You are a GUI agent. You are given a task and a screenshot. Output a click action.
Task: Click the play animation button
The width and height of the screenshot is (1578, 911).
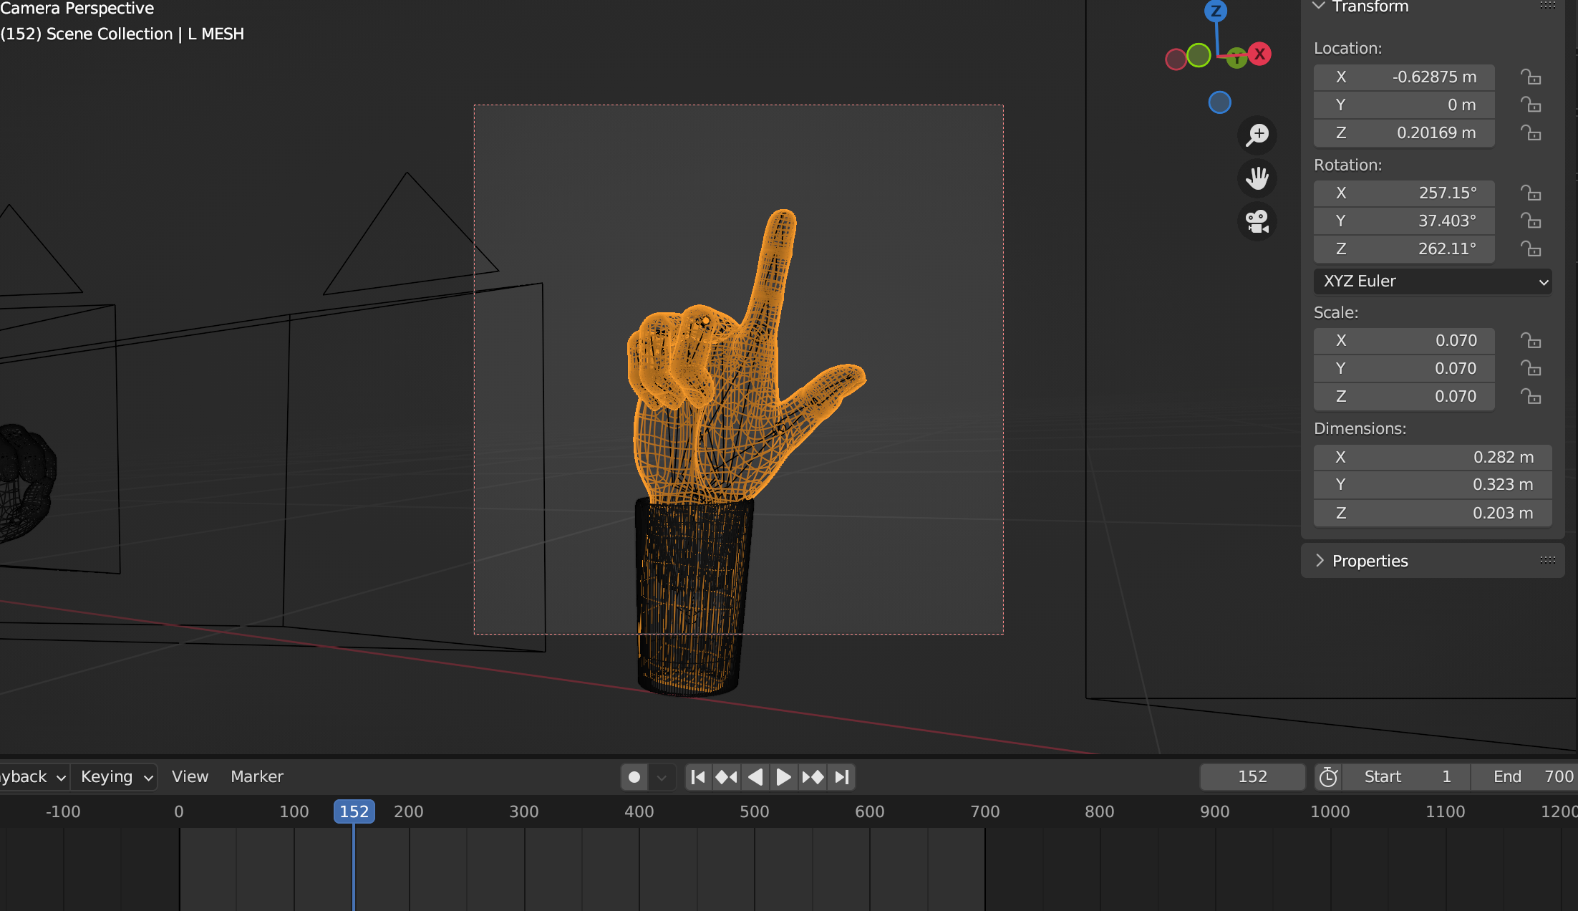tap(783, 777)
